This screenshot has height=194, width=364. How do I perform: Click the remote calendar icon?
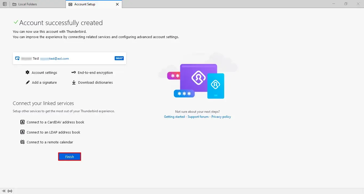pyautogui.click(x=23, y=142)
